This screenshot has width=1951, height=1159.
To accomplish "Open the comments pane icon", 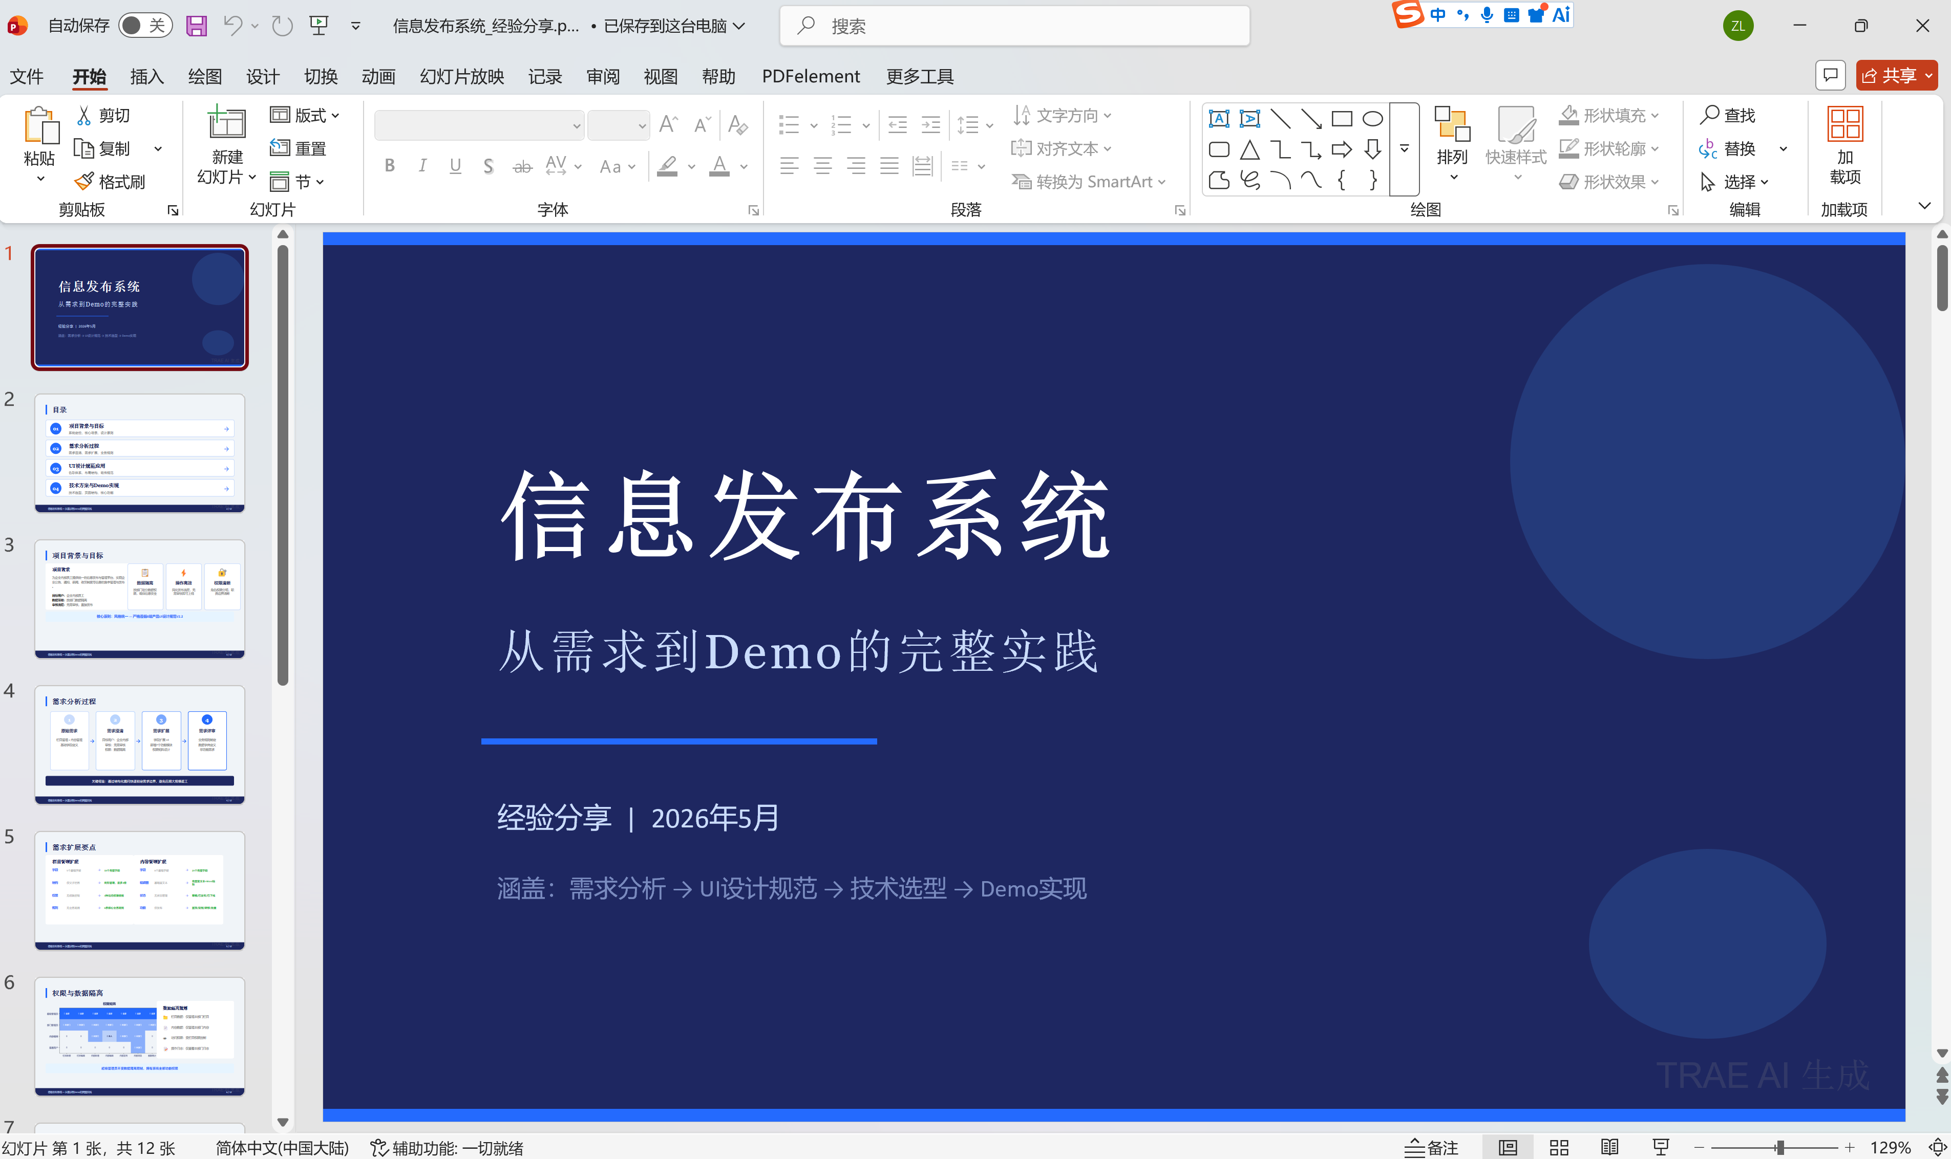I will (1830, 75).
